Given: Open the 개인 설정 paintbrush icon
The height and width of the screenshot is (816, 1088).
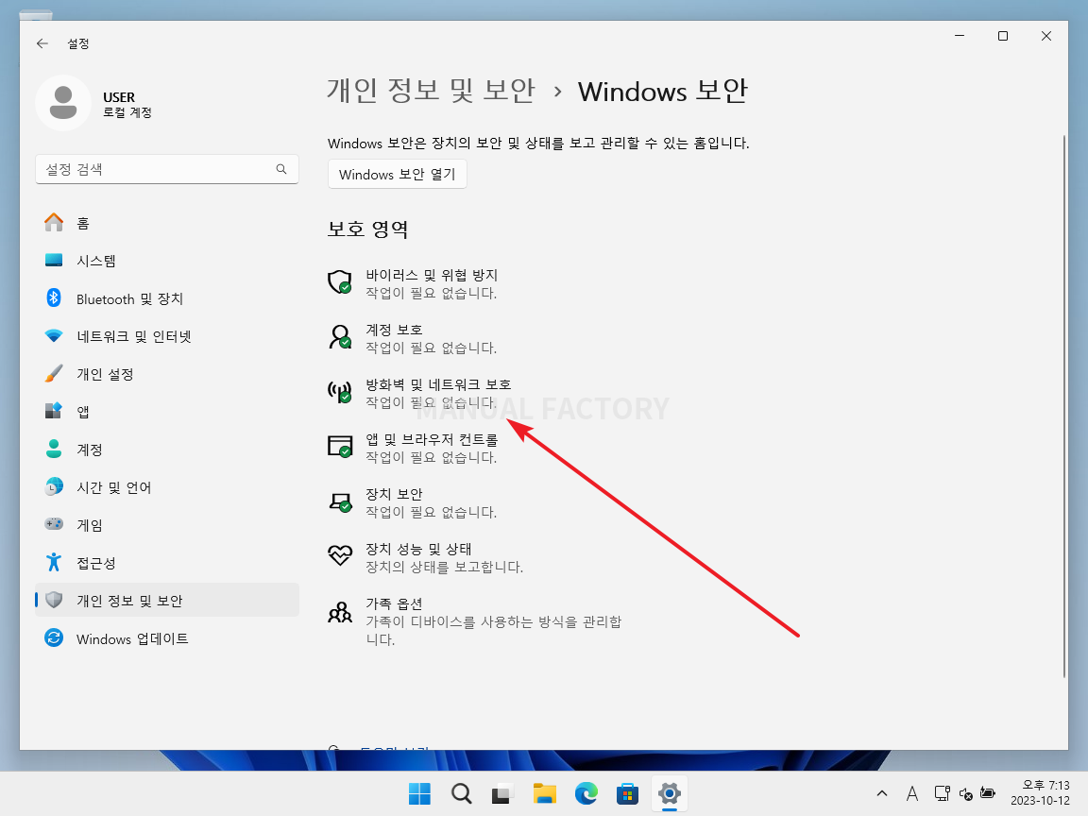Looking at the screenshot, I should click(54, 374).
